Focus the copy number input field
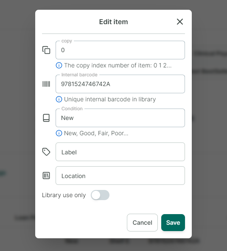This screenshot has width=227, height=251. point(120,50)
